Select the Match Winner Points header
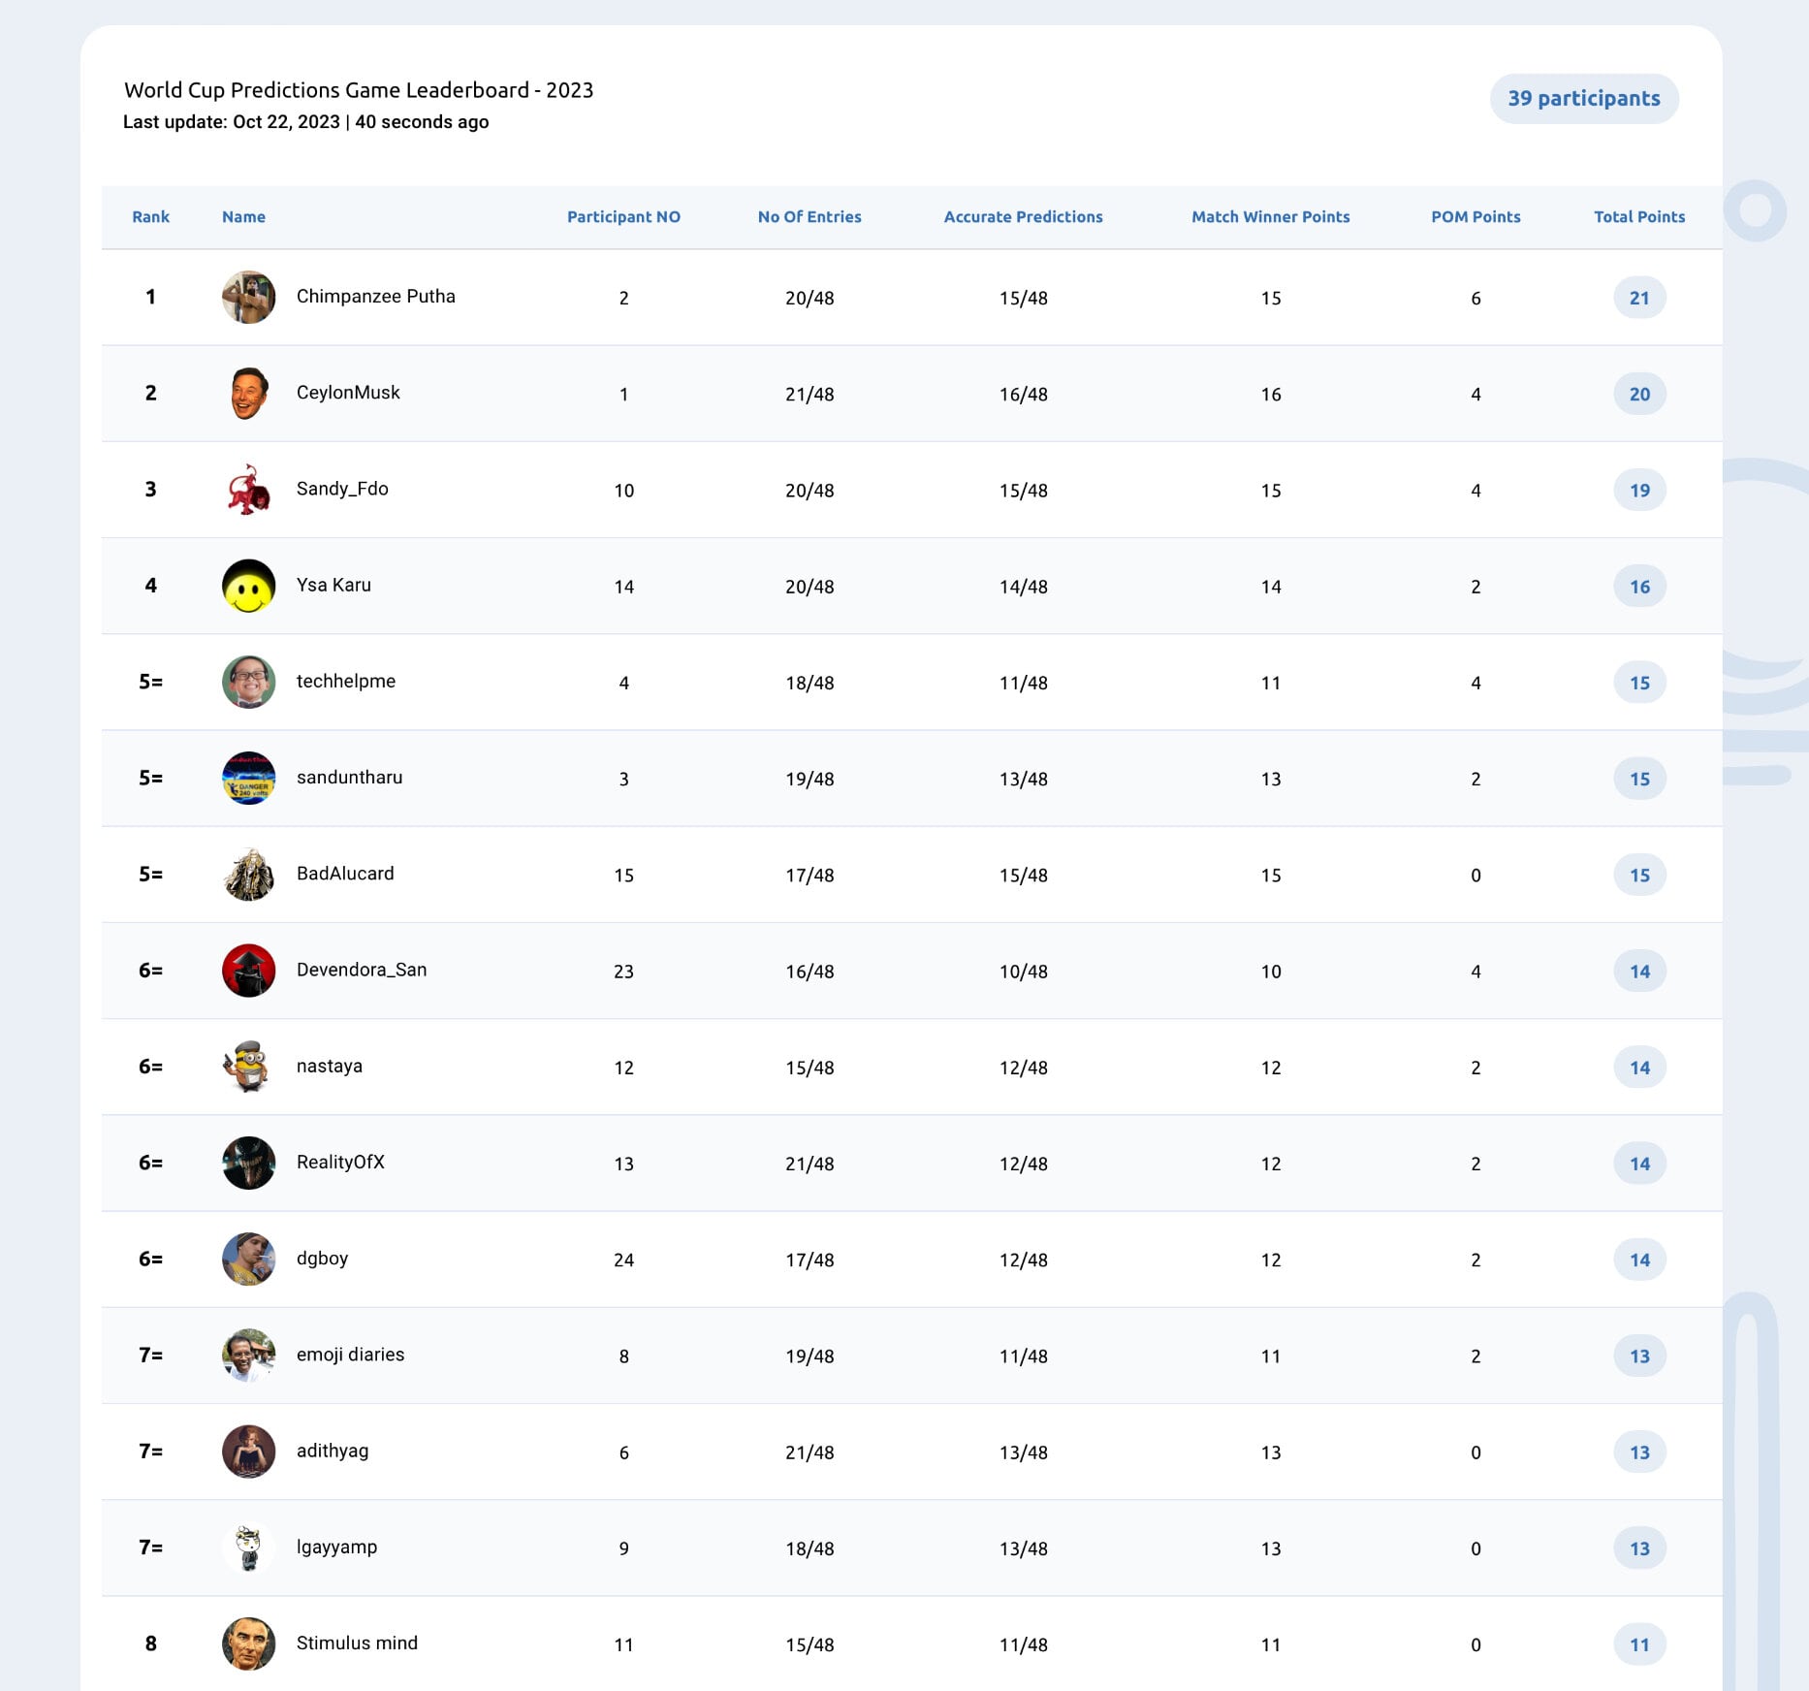The image size is (1809, 1691). (1270, 217)
